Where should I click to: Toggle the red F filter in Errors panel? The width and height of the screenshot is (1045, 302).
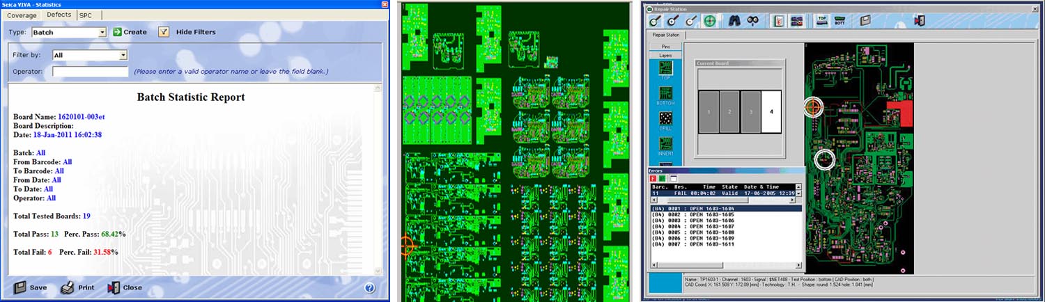654,179
